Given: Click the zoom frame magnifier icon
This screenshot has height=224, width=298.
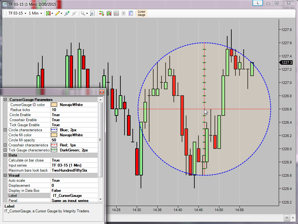Looking at the screenshot, I should click(92, 13).
